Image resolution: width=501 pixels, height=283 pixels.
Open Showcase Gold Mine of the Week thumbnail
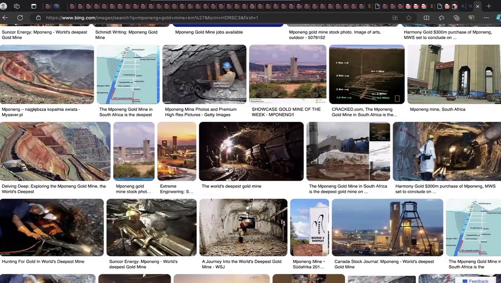(287, 74)
